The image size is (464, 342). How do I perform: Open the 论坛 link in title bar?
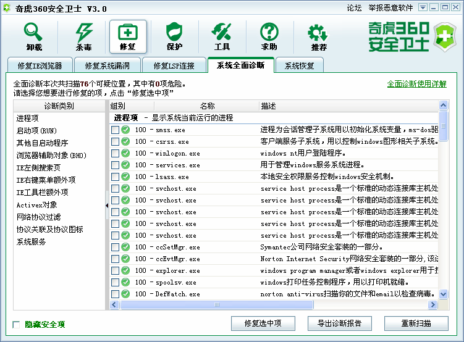point(354,7)
